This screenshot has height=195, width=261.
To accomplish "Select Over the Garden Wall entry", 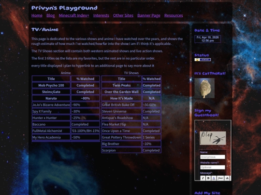I will 121,91.
